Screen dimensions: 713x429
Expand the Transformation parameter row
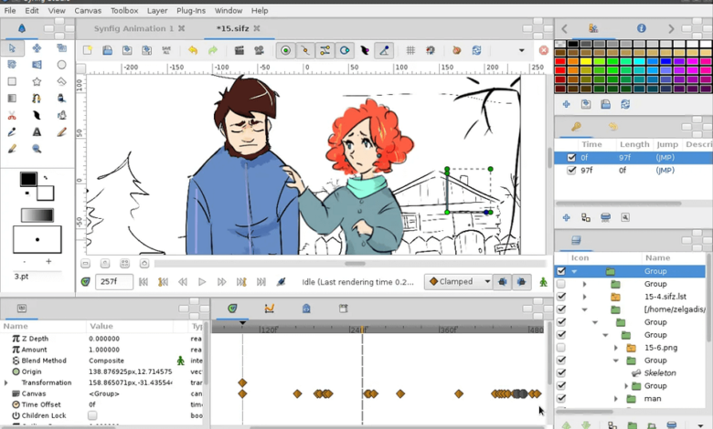coord(5,383)
